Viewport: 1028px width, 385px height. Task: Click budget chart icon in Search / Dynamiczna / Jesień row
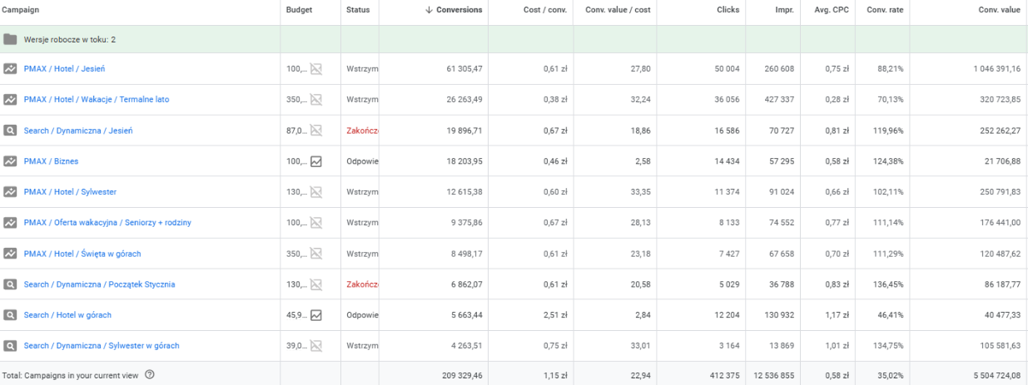tap(316, 131)
